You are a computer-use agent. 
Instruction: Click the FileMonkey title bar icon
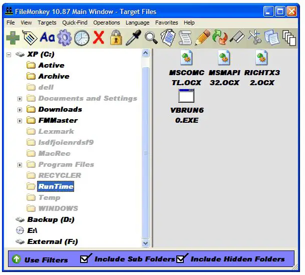9,12
